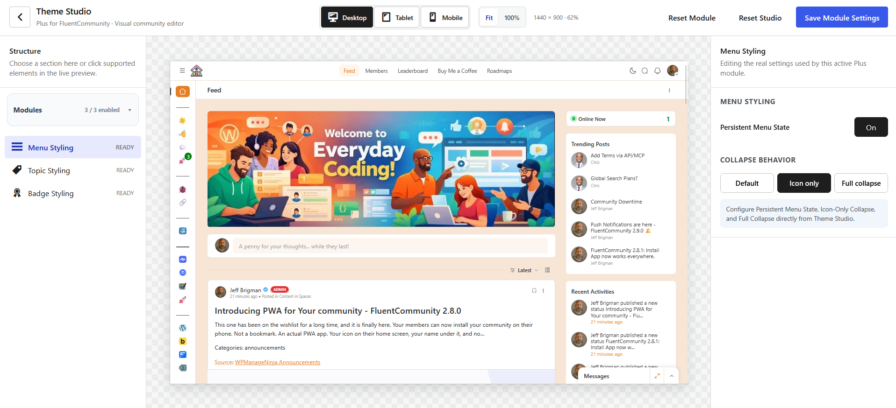The width and height of the screenshot is (896, 408).
Task: Switch preview to Tablet
Action: [x=397, y=17]
